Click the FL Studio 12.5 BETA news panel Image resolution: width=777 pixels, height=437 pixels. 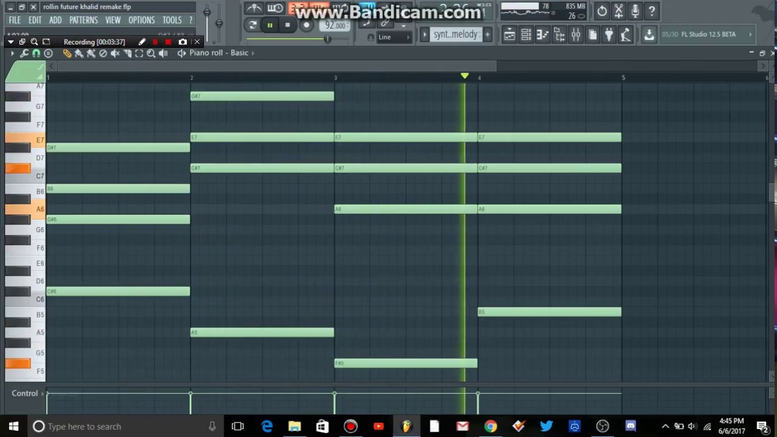pyautogui.click(x=707, y=35)
